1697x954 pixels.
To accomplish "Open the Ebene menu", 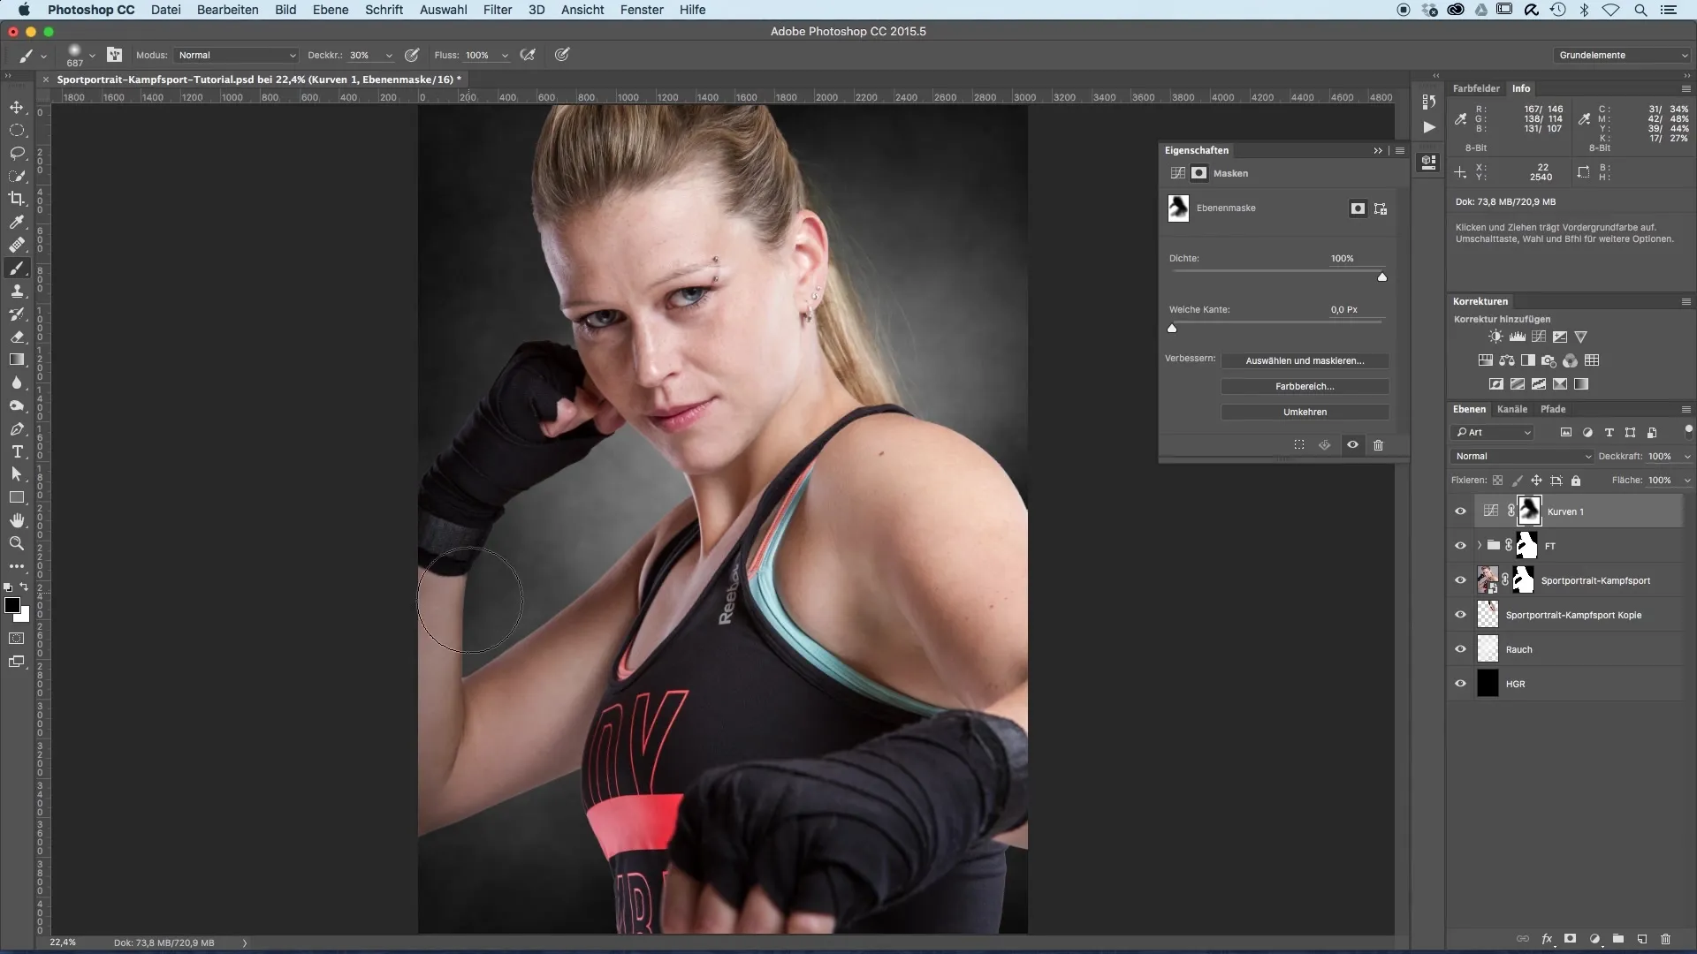I will click(x=331, y=10).
